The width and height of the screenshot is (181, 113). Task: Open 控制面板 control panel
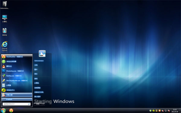(37, 88)
